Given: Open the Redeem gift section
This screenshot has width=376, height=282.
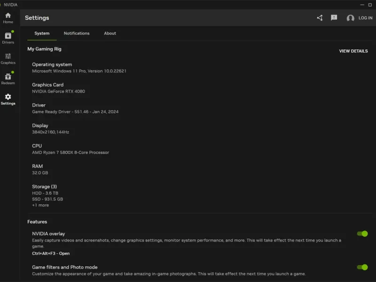Looking at the screenshot, I should [x=8, y=79].
